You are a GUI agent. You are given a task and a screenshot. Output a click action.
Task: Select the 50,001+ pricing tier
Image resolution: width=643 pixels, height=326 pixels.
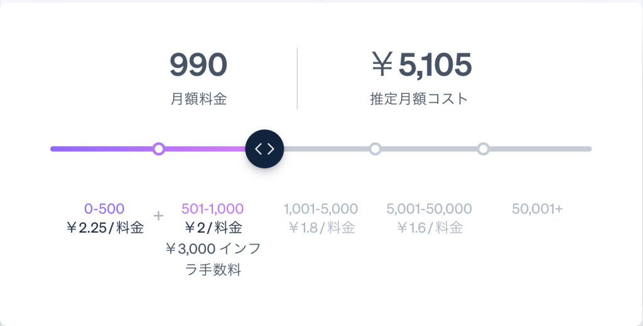[538, 209]
